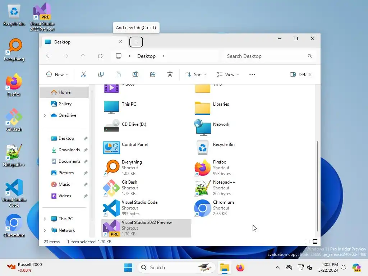Open Documents in navigation pane

(x=64, y=161)
